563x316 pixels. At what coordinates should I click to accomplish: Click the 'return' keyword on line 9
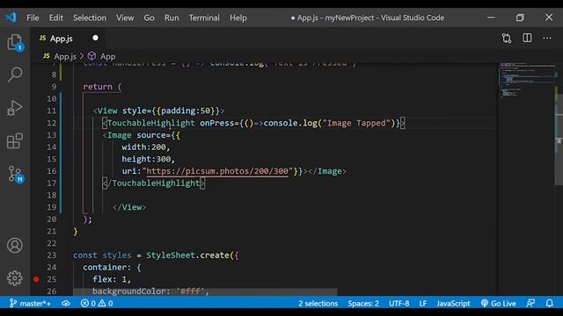pos(98,87)
